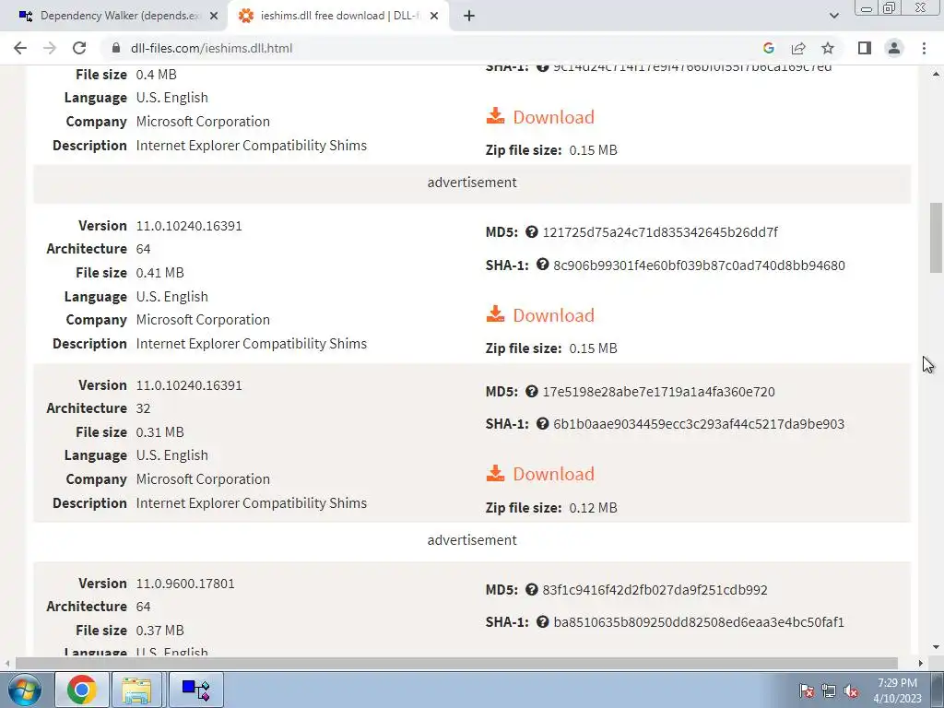Click the forward navigation arrow
This screenshot has width=944, height=708.
click(x=50, y=48)
